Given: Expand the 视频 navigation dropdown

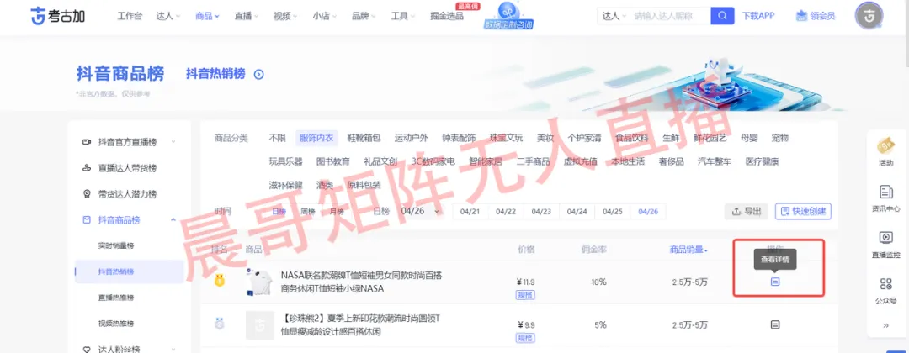Looking at the screenshot, I should click(285, 16).
